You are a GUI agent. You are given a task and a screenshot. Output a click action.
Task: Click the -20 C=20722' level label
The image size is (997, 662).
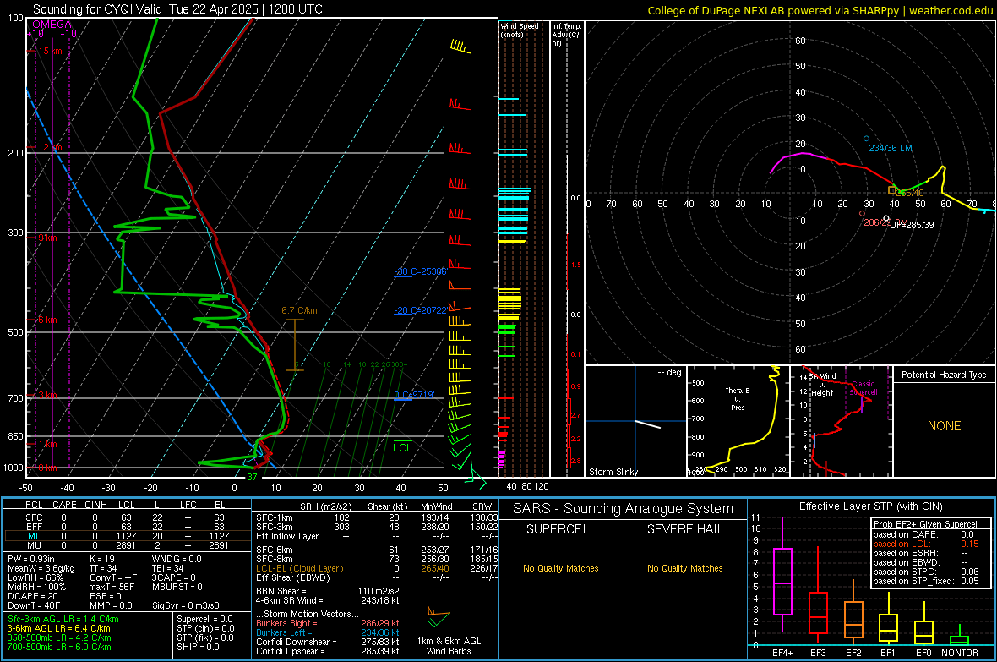421,310
